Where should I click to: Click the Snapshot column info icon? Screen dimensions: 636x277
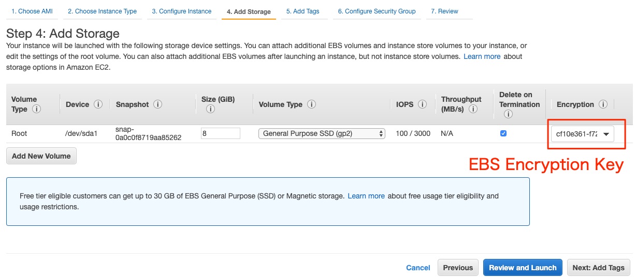158,104
